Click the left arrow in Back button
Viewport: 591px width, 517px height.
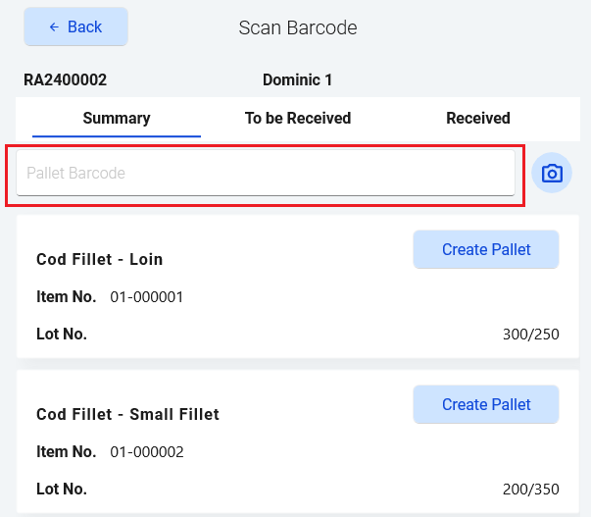coord(54,27)
